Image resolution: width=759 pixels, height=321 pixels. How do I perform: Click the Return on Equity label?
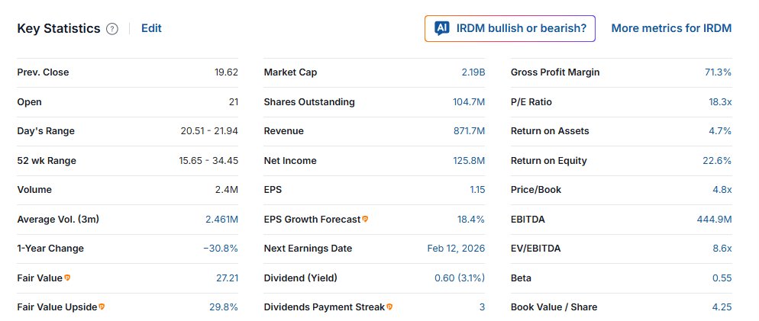[x=549, y=160]
